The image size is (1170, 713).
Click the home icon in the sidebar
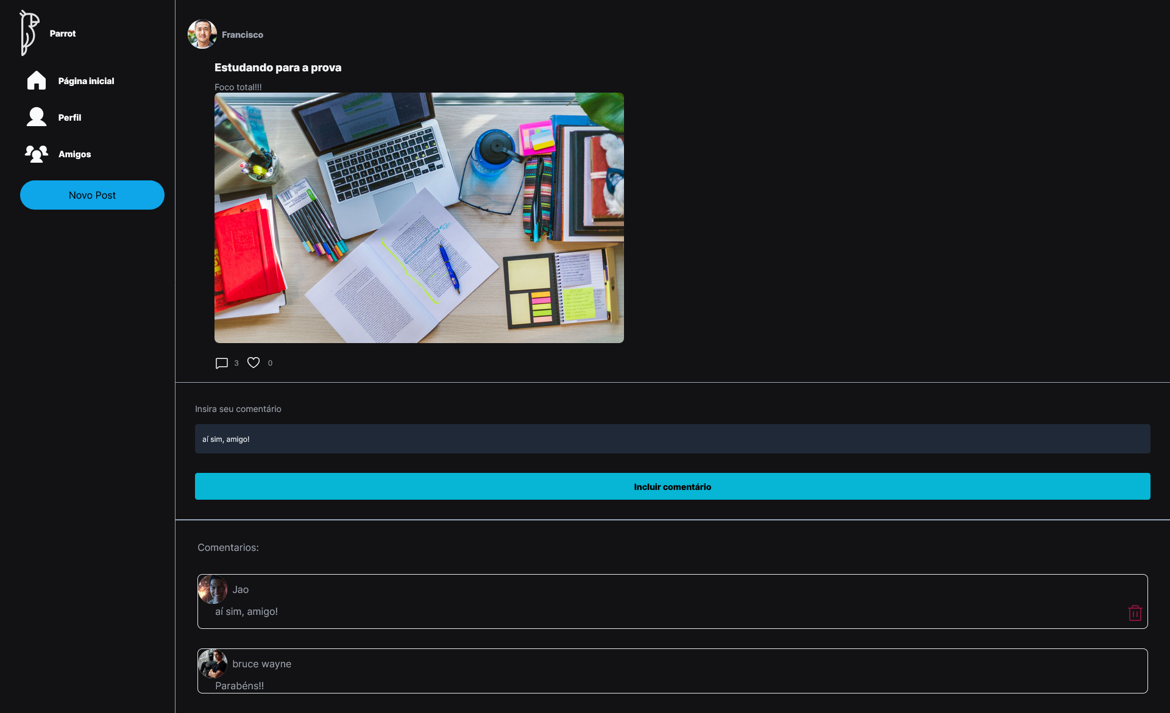pos(37,80)
